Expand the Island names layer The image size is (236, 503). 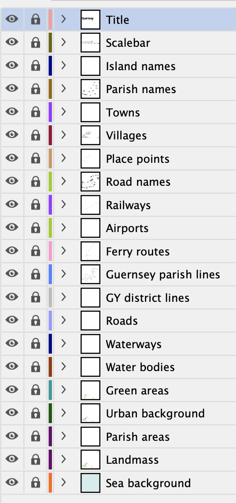(x=63, y=65)
